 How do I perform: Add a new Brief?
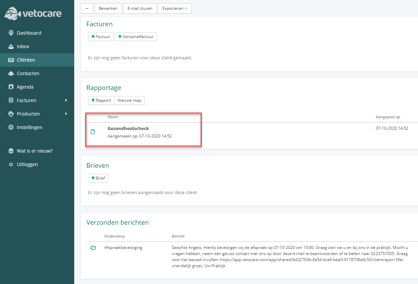[x=98, y=178]
